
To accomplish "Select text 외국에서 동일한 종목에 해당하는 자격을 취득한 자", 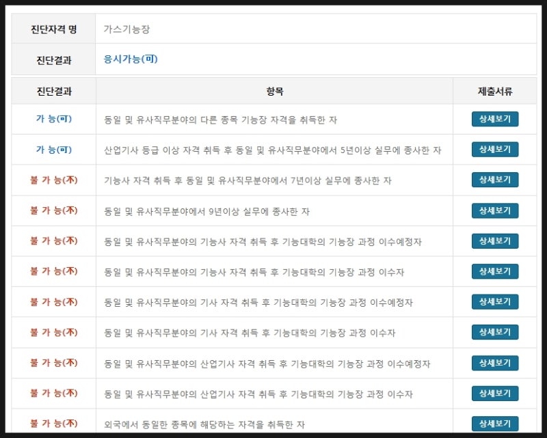I will [x=204, y=424].
